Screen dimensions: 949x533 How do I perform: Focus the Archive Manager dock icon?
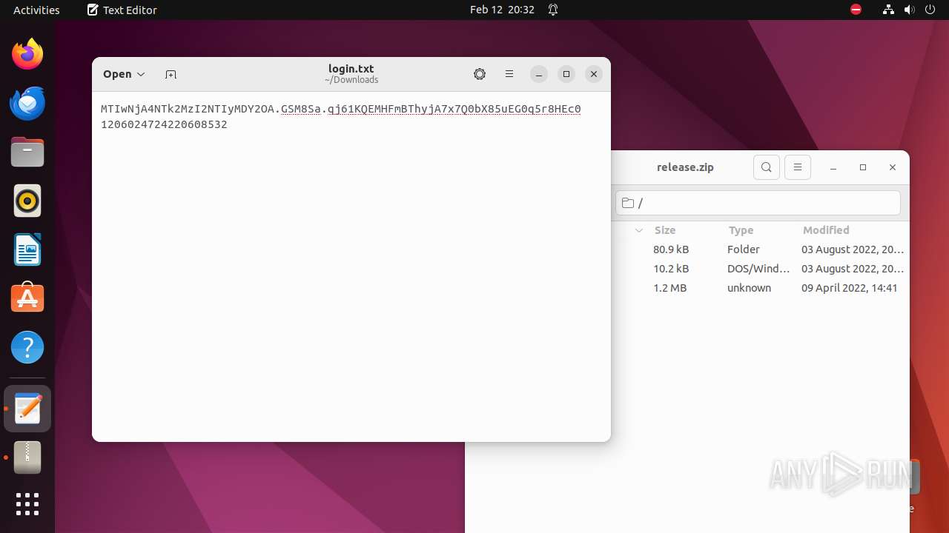click(27, 457)
